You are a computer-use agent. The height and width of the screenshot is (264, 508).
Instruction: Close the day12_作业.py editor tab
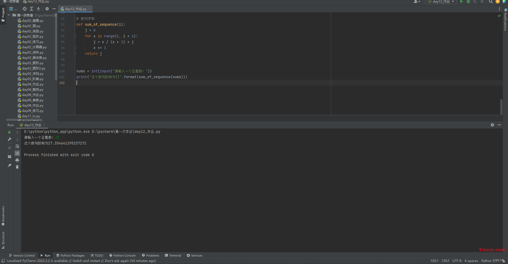tap(89, 9)
